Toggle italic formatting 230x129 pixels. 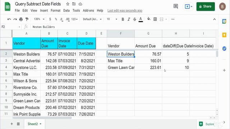tap(129, 19)
